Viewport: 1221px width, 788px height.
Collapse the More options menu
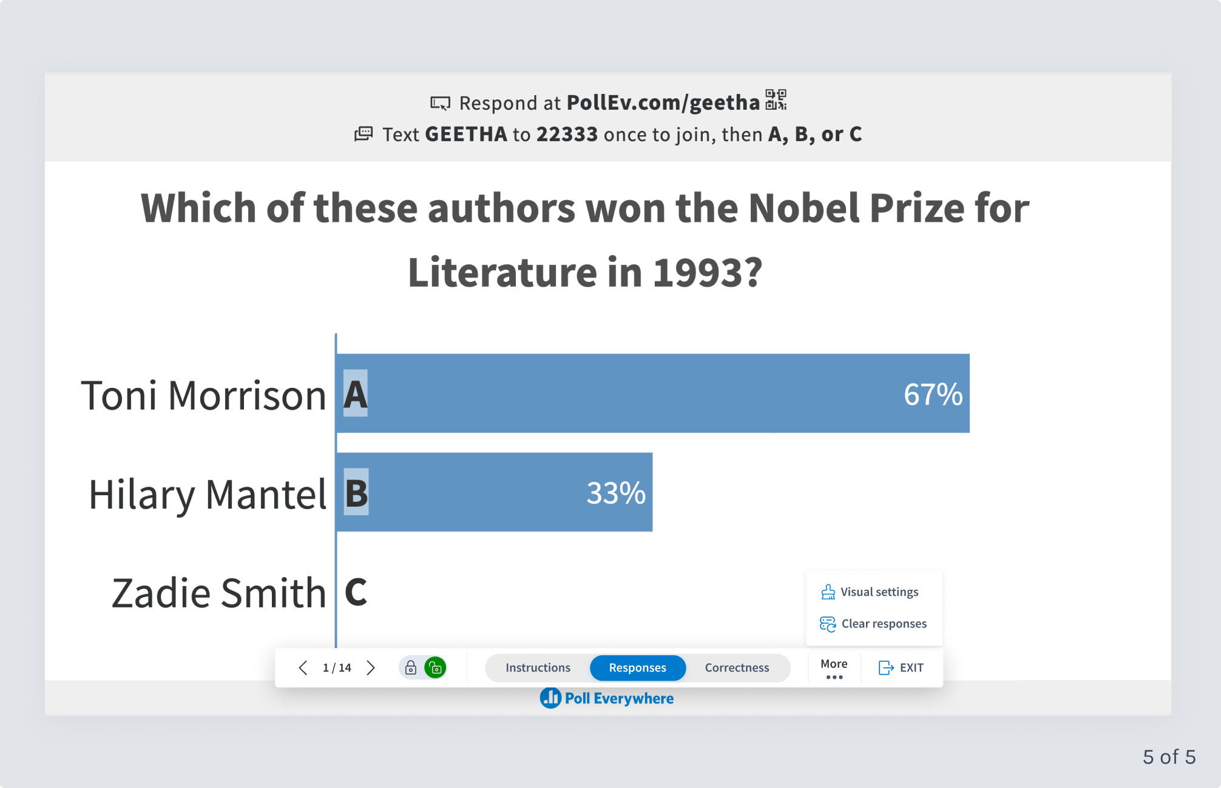click(x=834, y=669)
